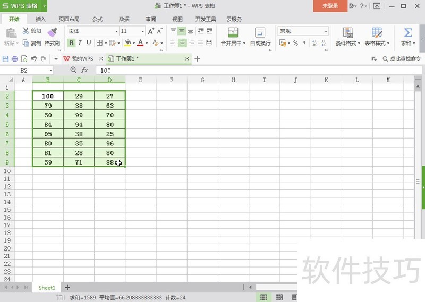The height and width of the screenshot is (302, 425).
Task: Switch to 插入 tab
Action: point(41,19)
